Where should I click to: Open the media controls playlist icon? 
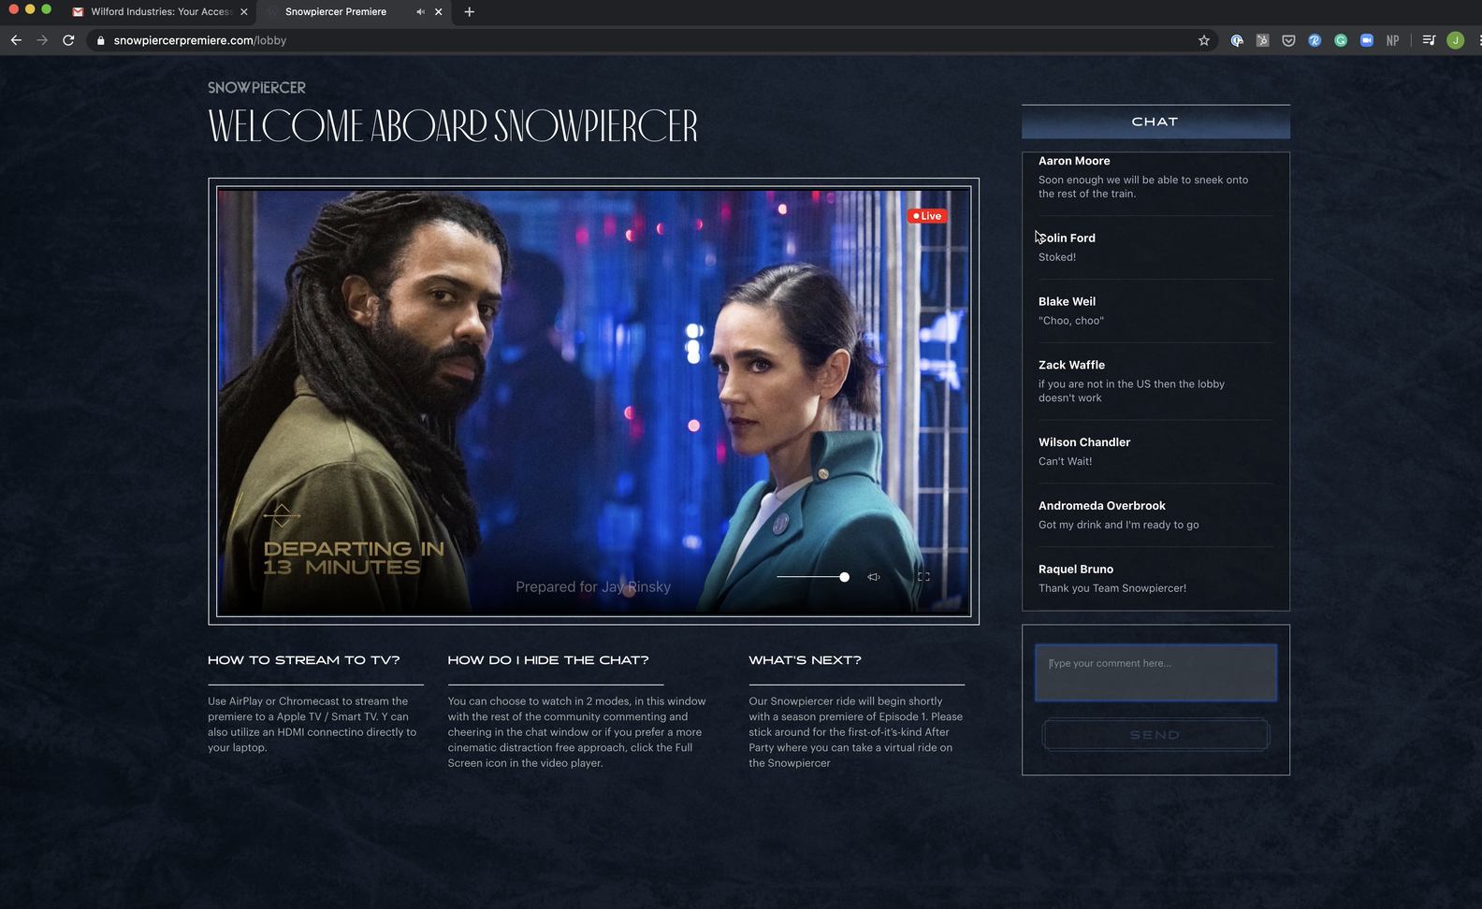coord(1429,40)
